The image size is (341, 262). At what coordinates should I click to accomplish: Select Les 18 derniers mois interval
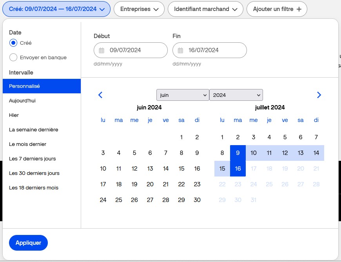click(33, 188)
